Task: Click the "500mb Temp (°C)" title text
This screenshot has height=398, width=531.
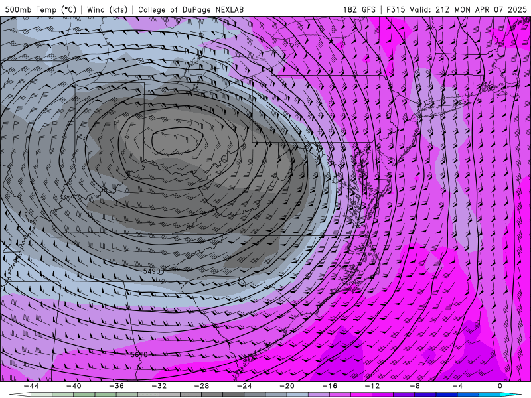Action: (x=40, y=9)
